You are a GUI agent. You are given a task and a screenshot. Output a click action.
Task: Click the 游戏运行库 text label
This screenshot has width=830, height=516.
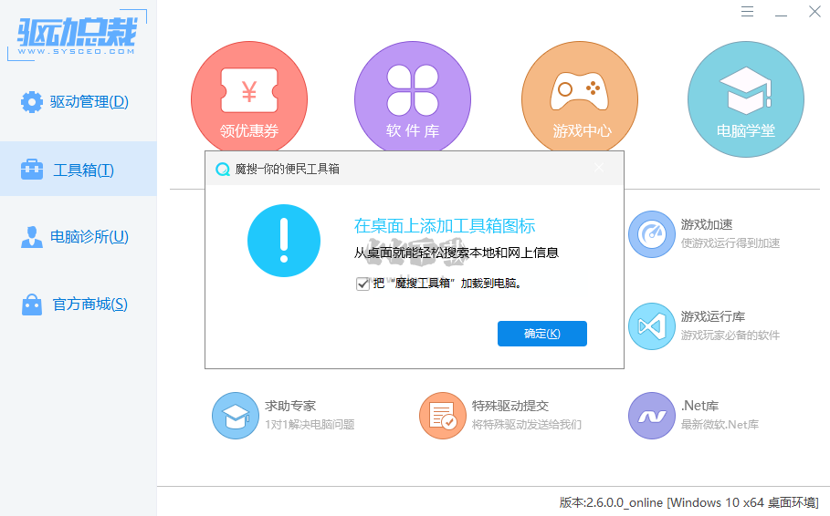pos(712,317)
